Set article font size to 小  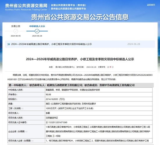113,67
